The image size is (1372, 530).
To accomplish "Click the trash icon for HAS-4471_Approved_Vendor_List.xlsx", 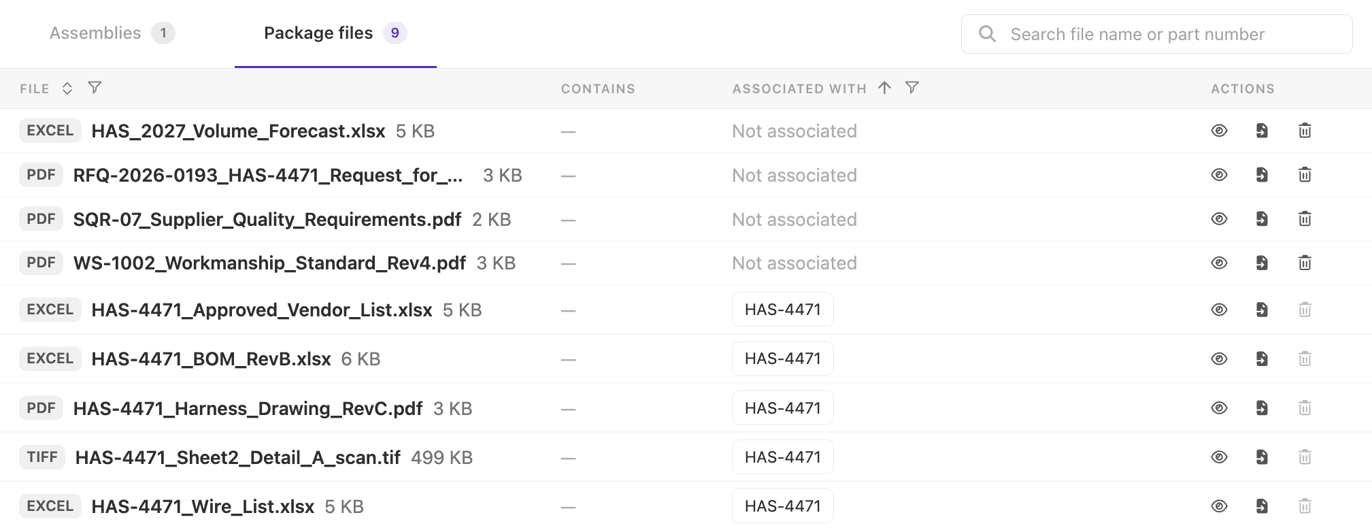I will (x=1305, y=310).
